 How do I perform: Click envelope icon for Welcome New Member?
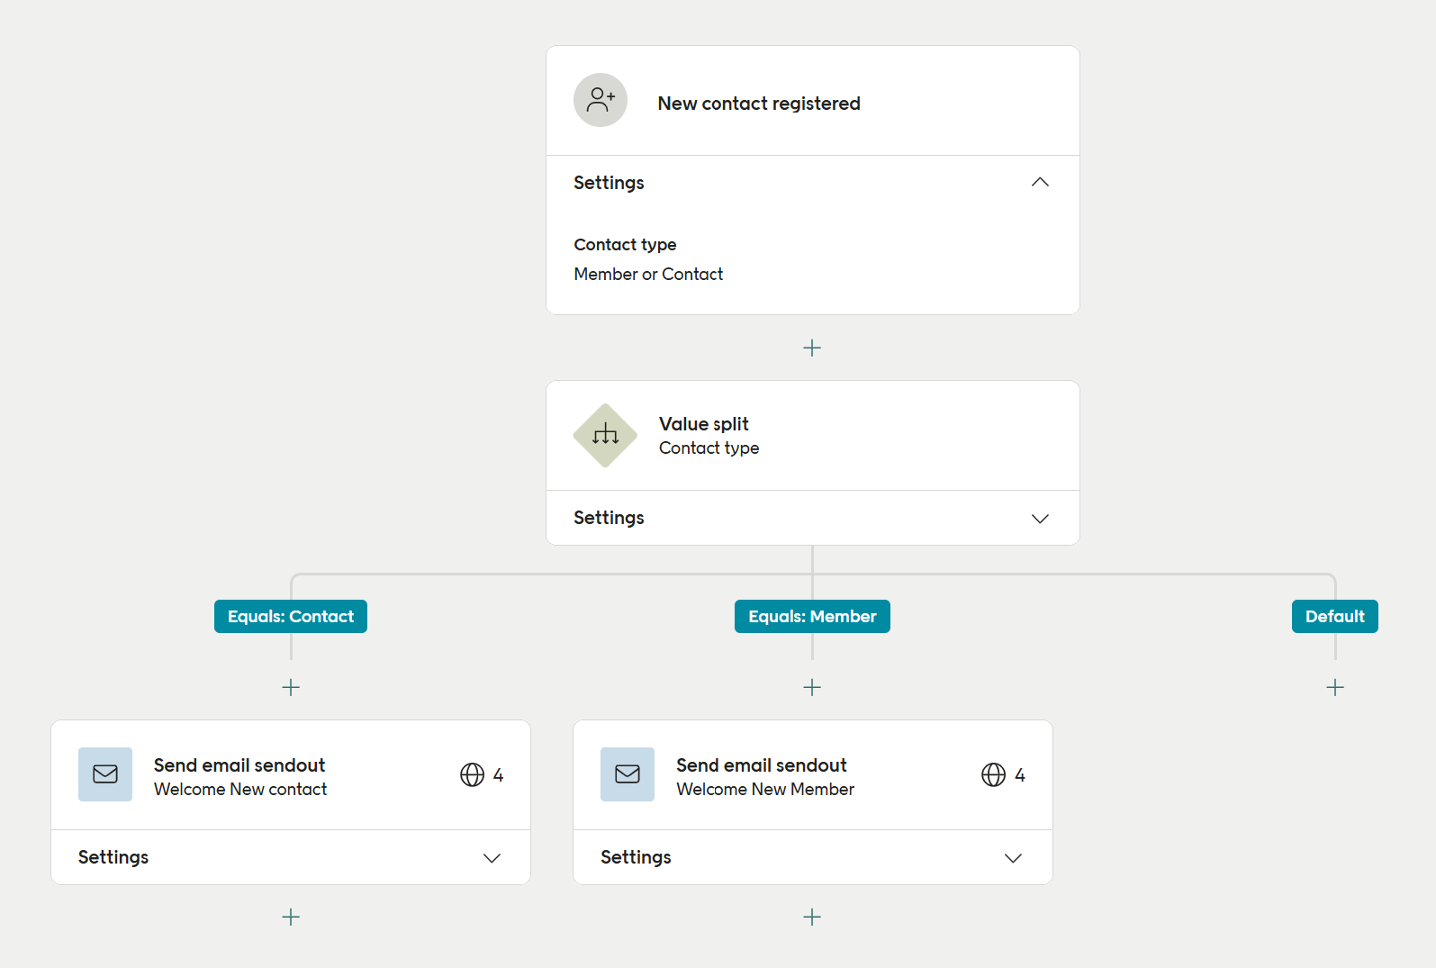tap(628, 774)
